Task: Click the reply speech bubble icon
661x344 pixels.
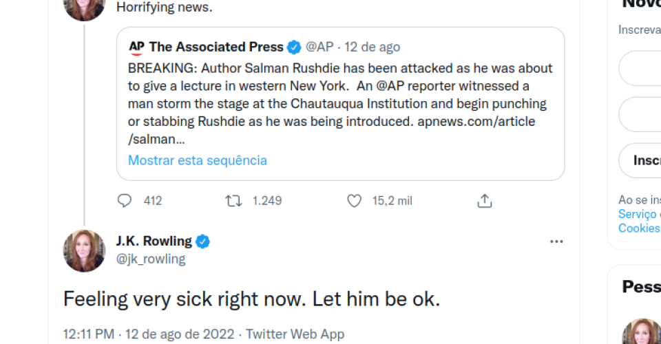Action: pos(125,201)
